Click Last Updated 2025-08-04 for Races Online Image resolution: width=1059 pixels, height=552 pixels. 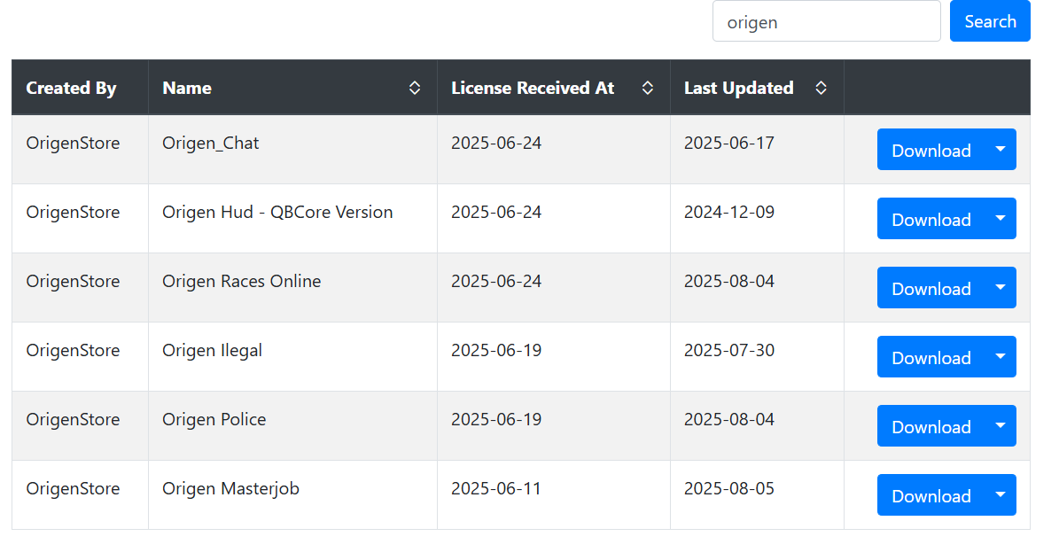(728, 281)
